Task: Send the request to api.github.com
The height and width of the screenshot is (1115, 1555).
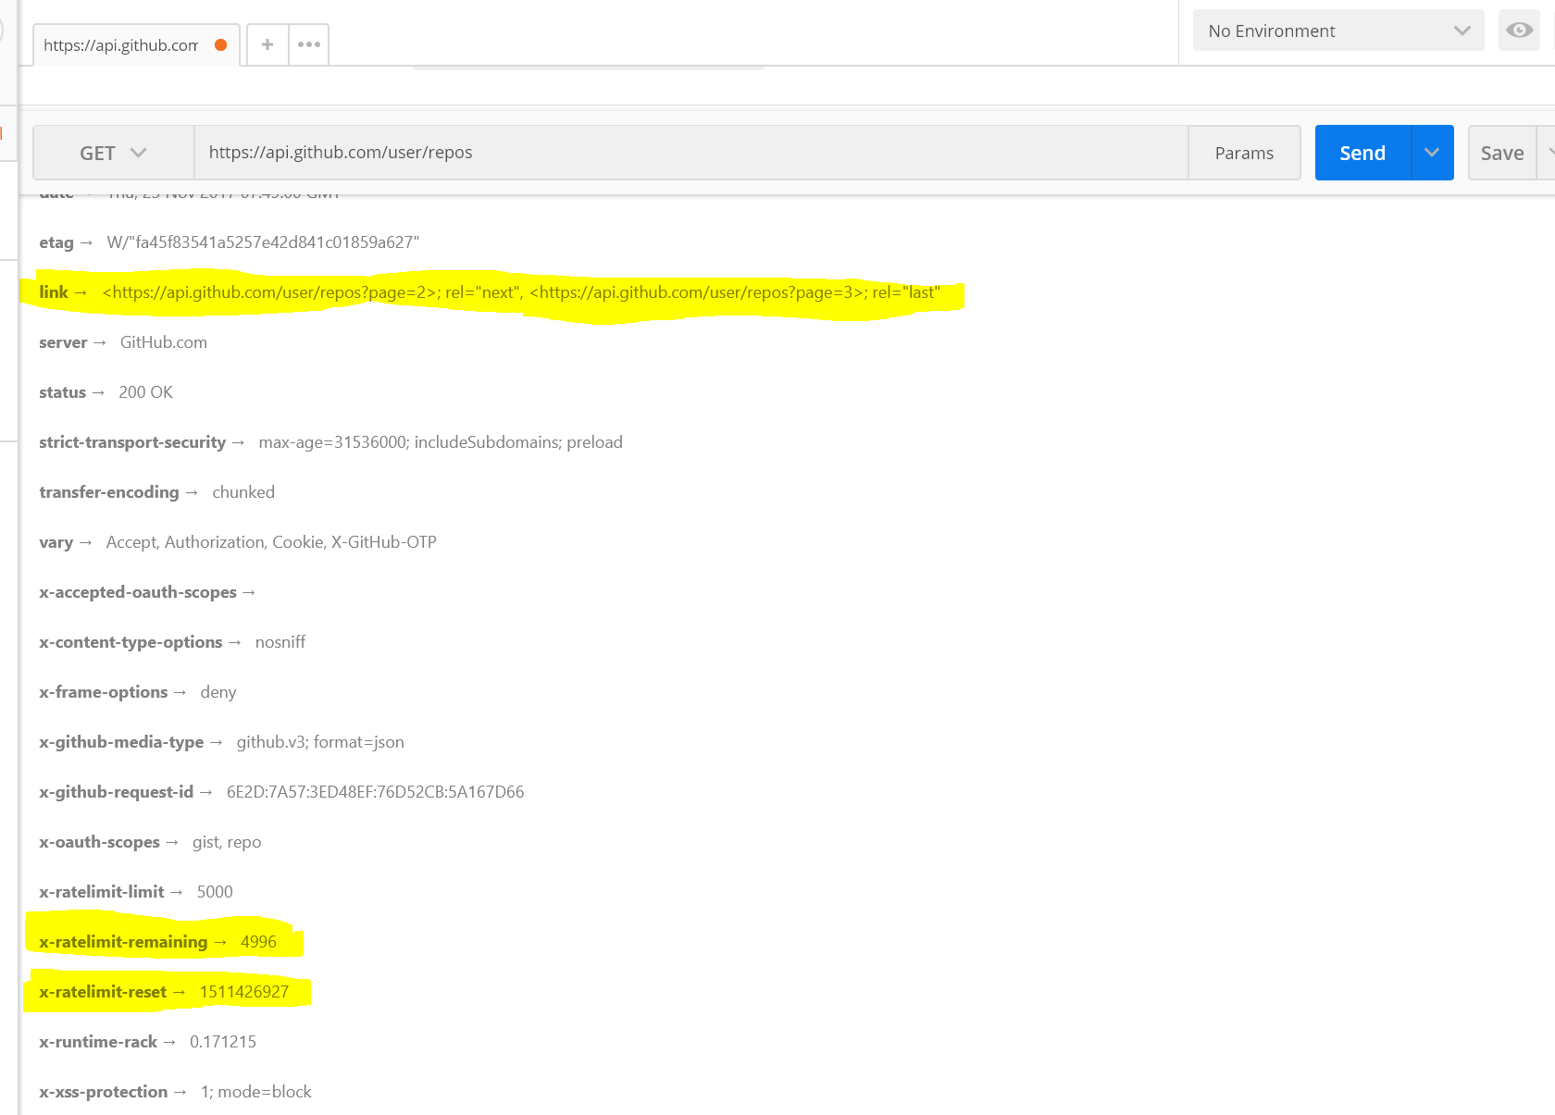Action: (x=1362, y=152)
